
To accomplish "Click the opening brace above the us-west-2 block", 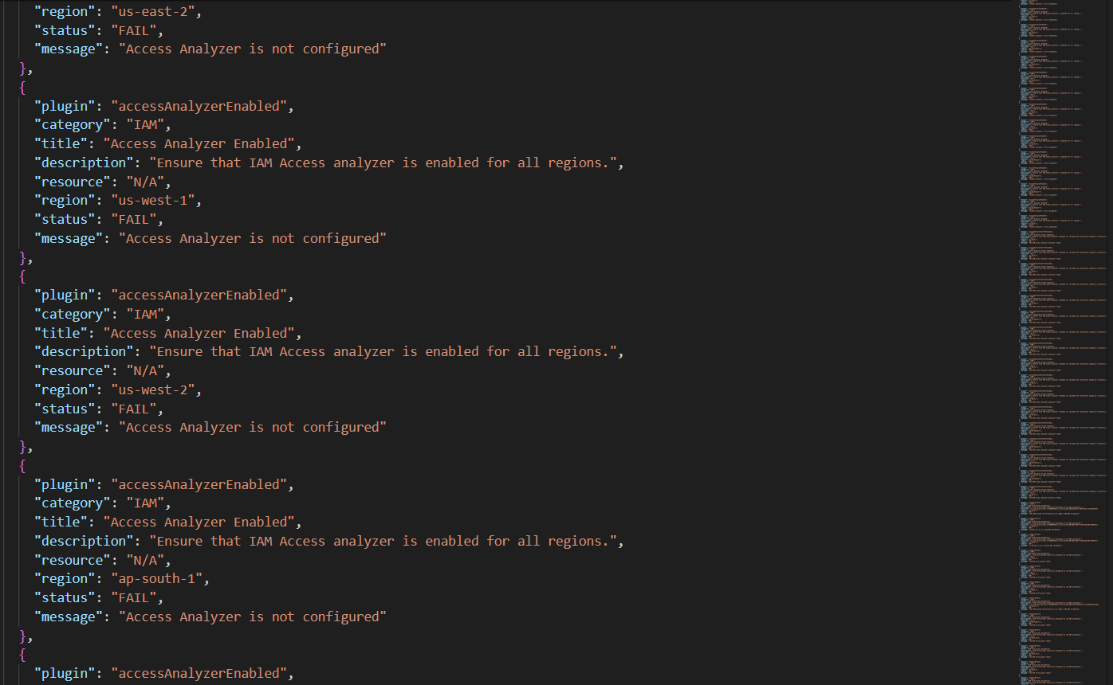I will pos(23,276).
